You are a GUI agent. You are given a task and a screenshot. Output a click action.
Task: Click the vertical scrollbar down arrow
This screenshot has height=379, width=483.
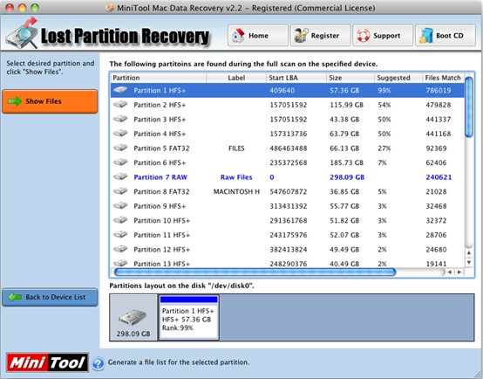tap(469, 263)
